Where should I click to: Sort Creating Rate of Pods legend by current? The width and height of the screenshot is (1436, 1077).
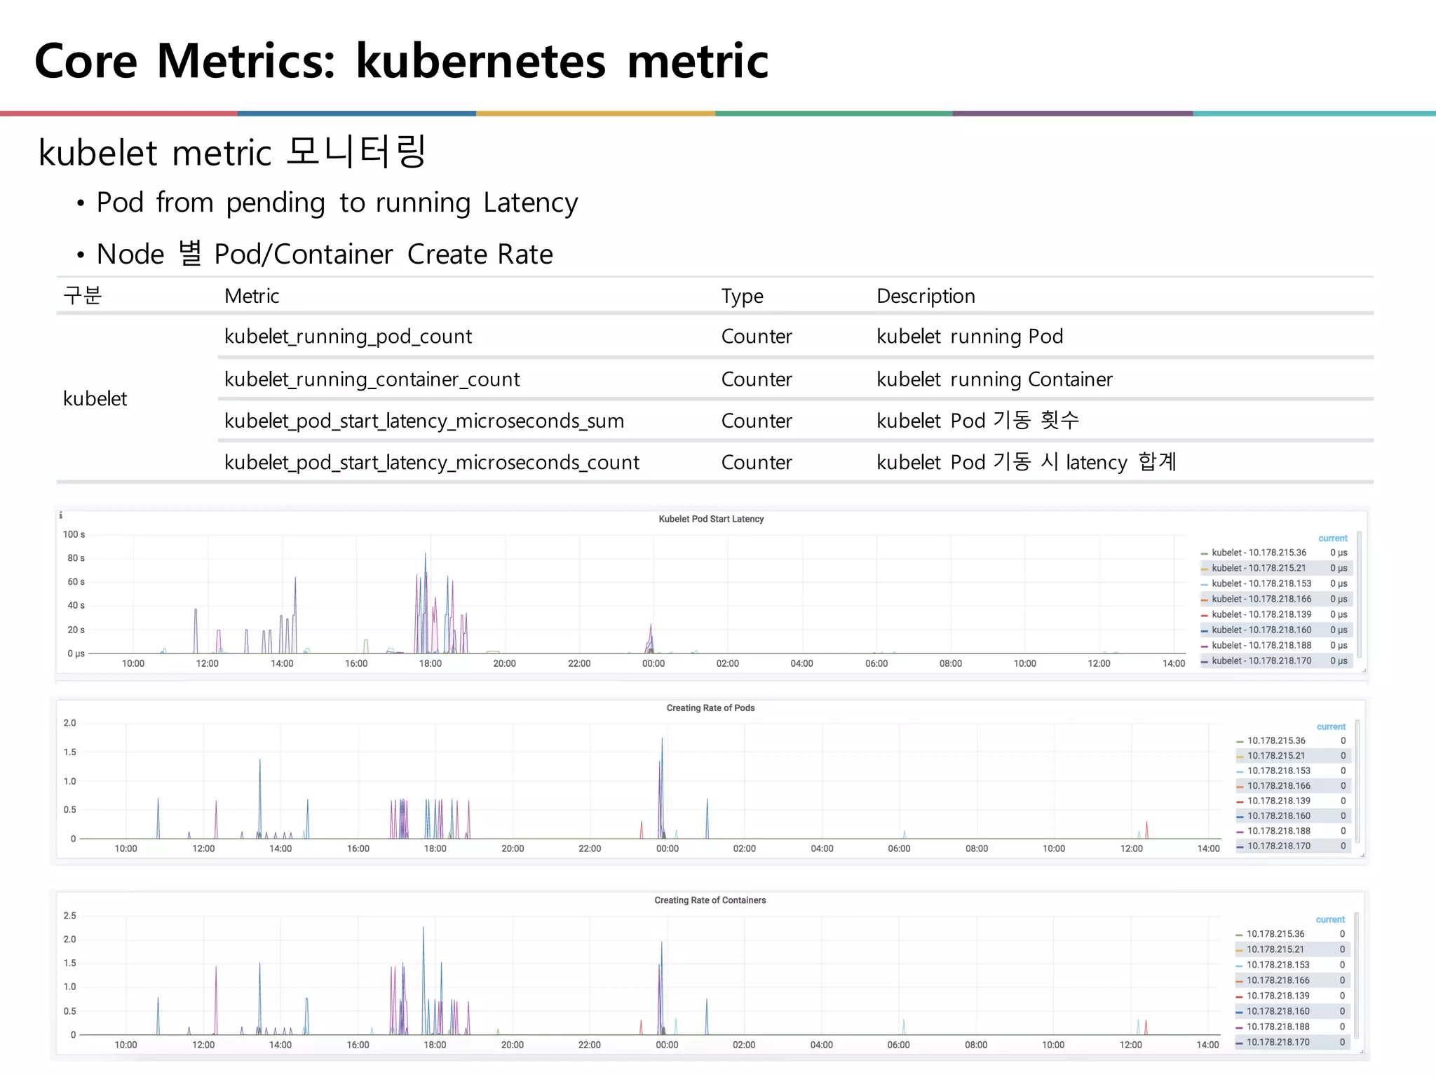pos(1331,727)
